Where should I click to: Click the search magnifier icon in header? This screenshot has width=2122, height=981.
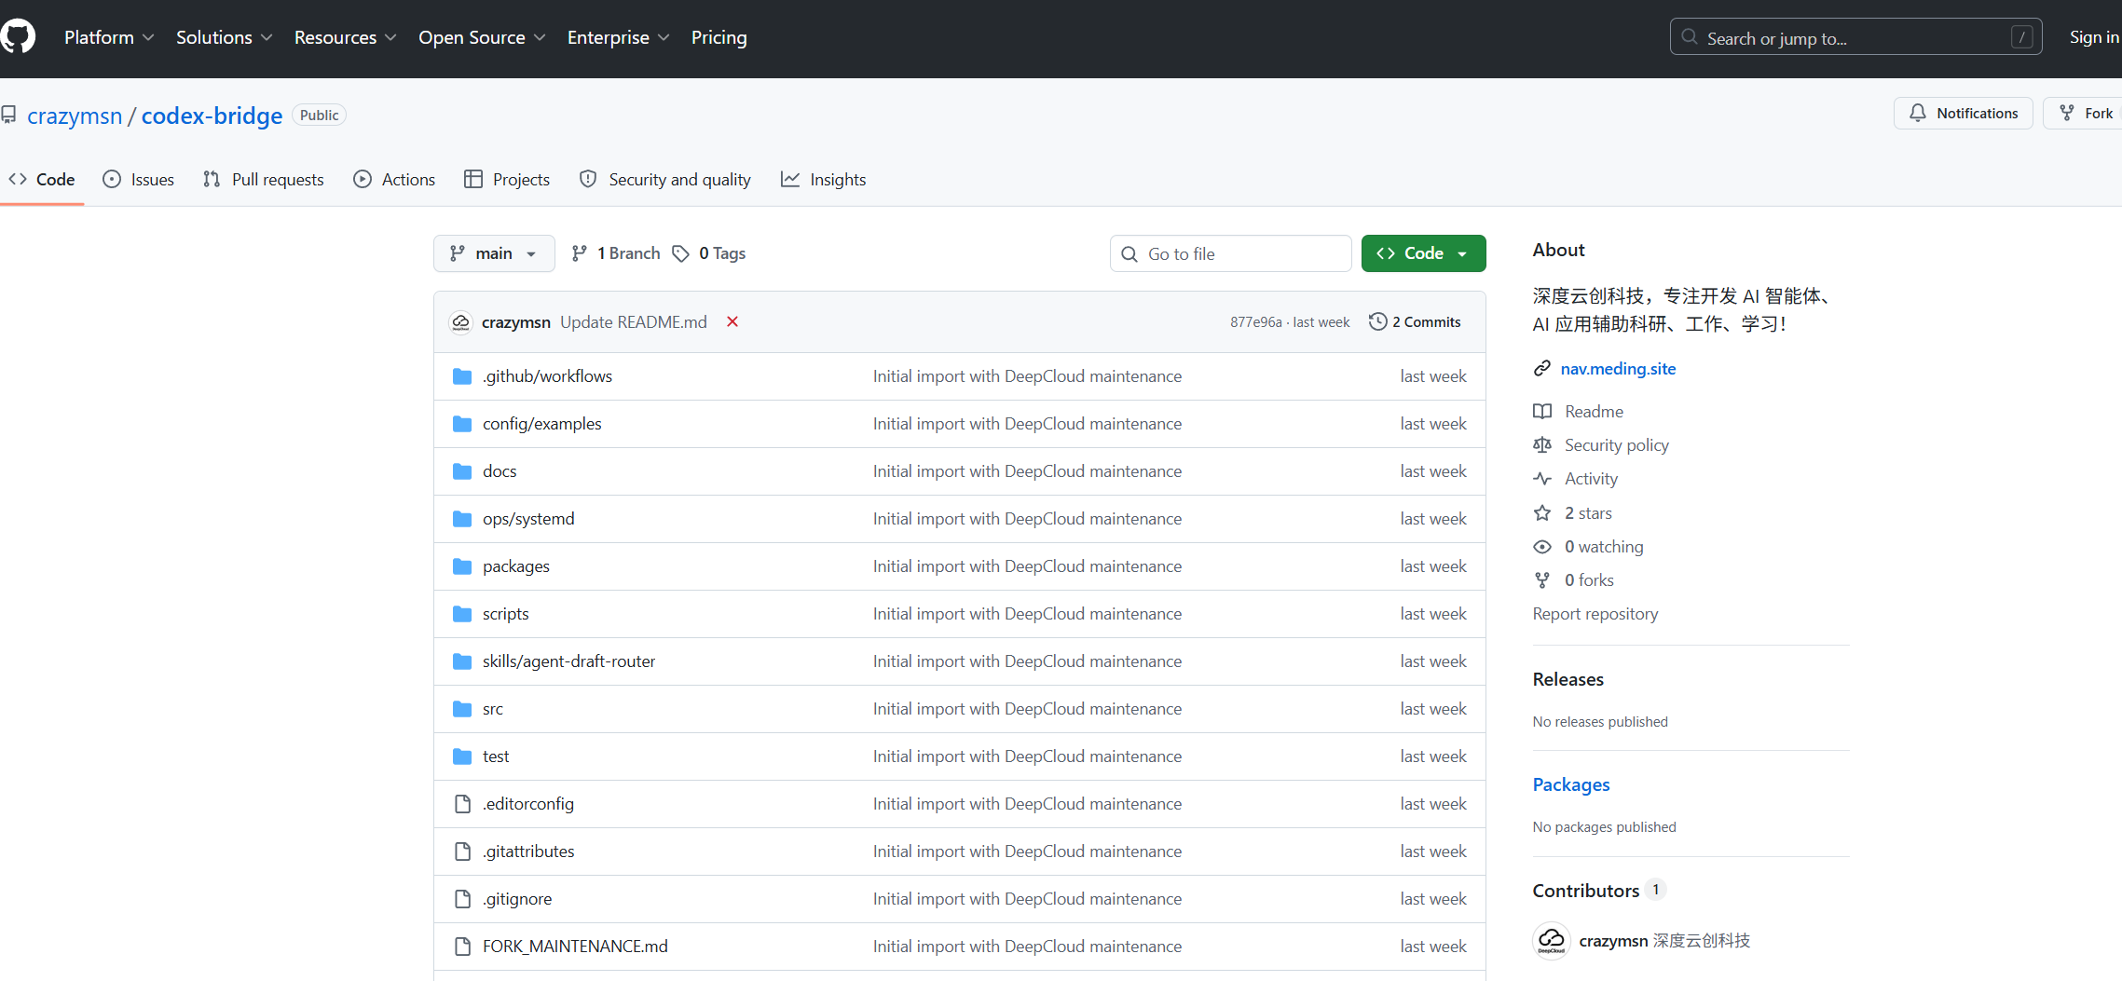pyautogui.click(x=1690, y=37)
